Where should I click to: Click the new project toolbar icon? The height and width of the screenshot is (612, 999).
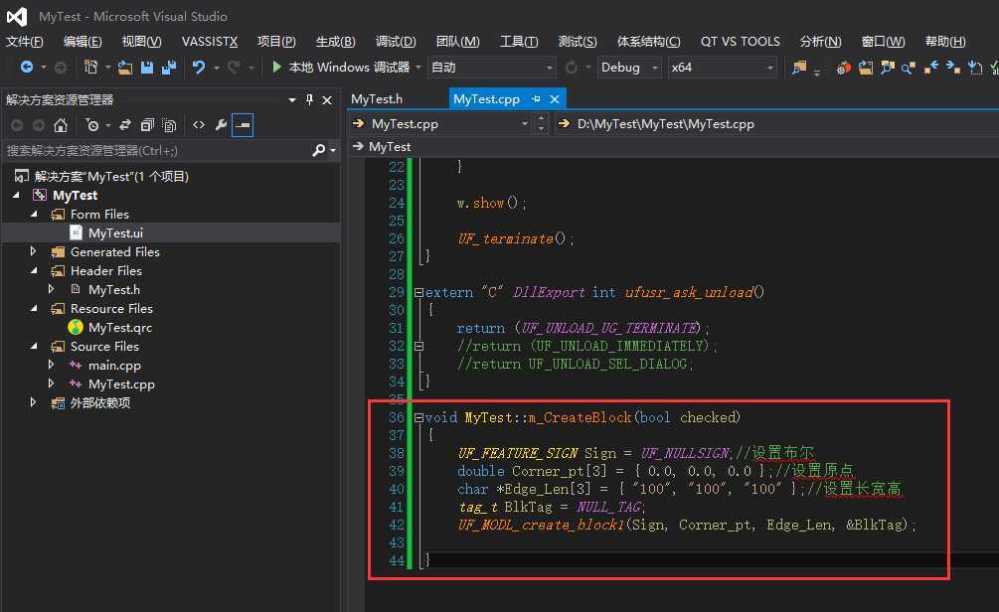tap(90, 67)
